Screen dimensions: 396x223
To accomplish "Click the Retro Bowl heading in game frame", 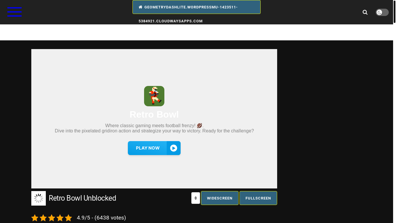I will point(154,114).
